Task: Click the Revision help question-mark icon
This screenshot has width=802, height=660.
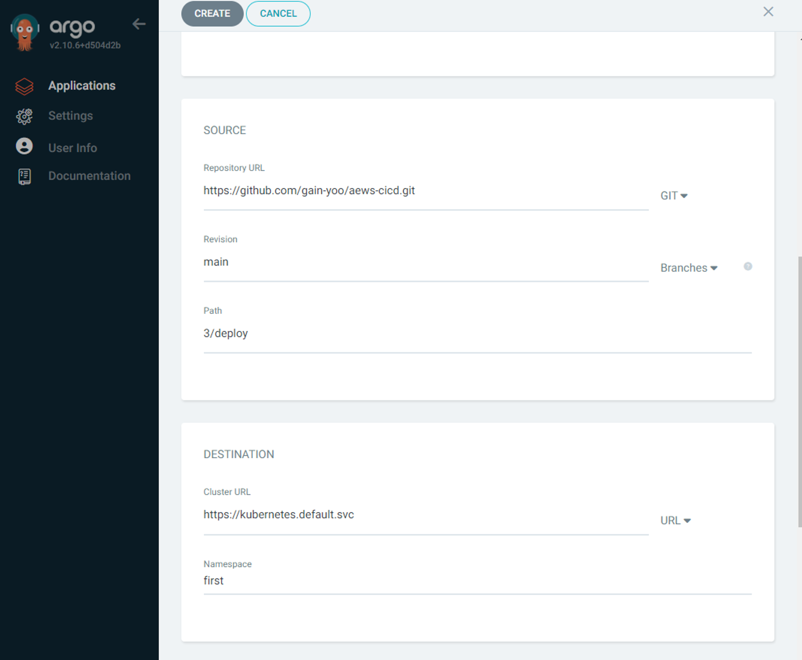Action: pyautogui.click(x=747, y=267)
